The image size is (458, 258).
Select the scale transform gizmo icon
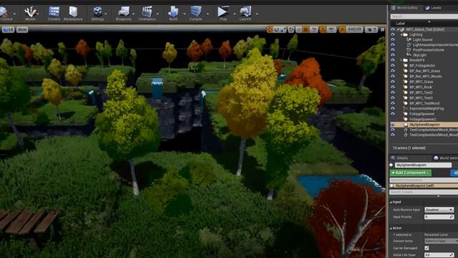(x=283, y=29)
